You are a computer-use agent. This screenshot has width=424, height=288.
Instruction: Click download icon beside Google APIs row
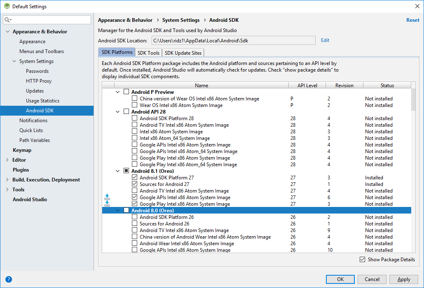pos(107,197)
